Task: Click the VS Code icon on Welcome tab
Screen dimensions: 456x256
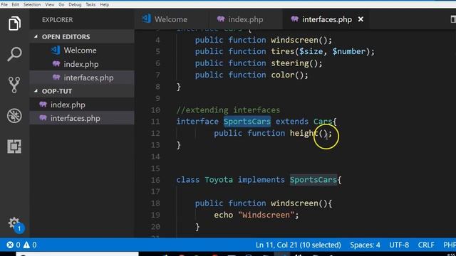Action: click(x=146, y=19)
